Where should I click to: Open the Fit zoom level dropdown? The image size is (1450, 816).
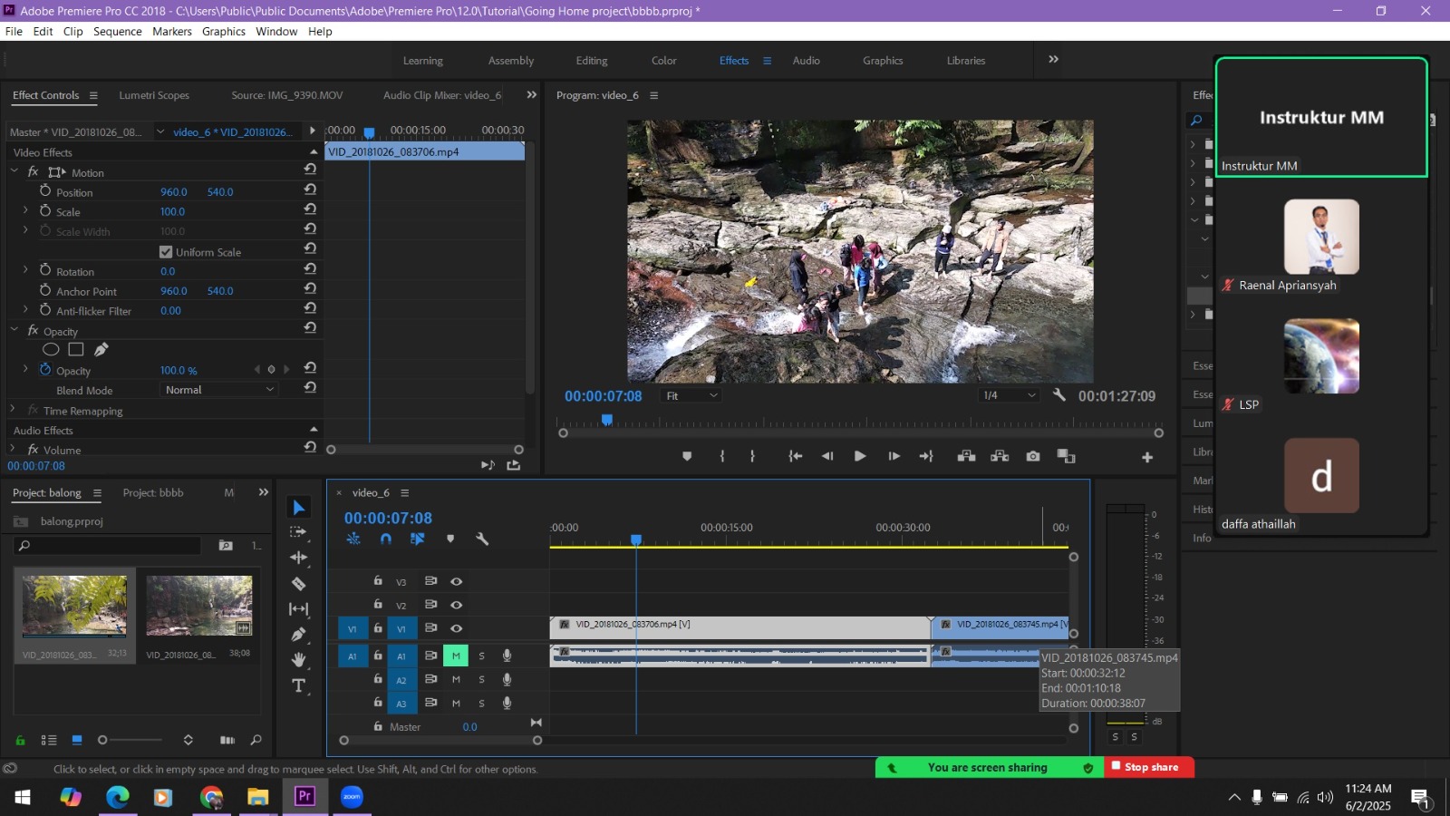click(691, 396)
